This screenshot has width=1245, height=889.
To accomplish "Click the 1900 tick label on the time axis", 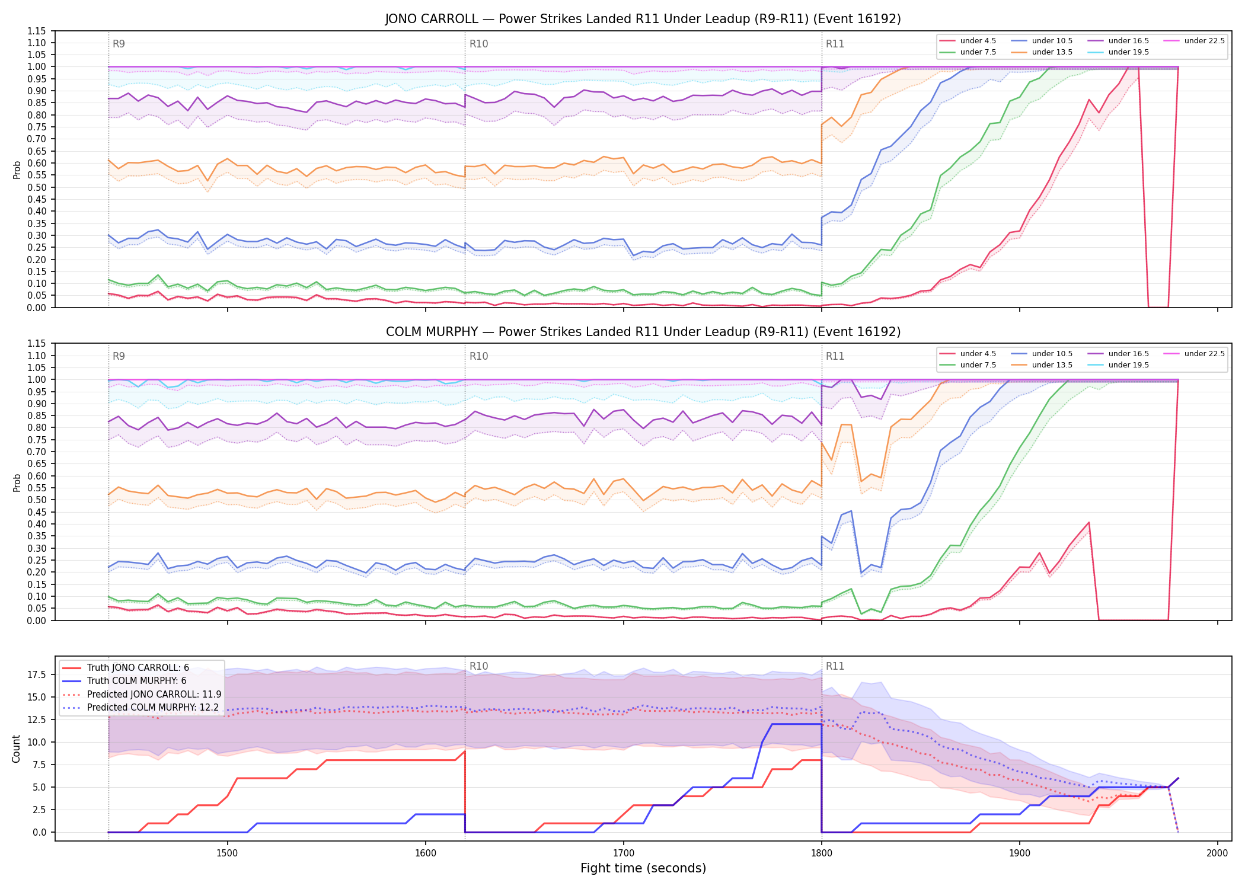I will click(x=1020, y=853).
